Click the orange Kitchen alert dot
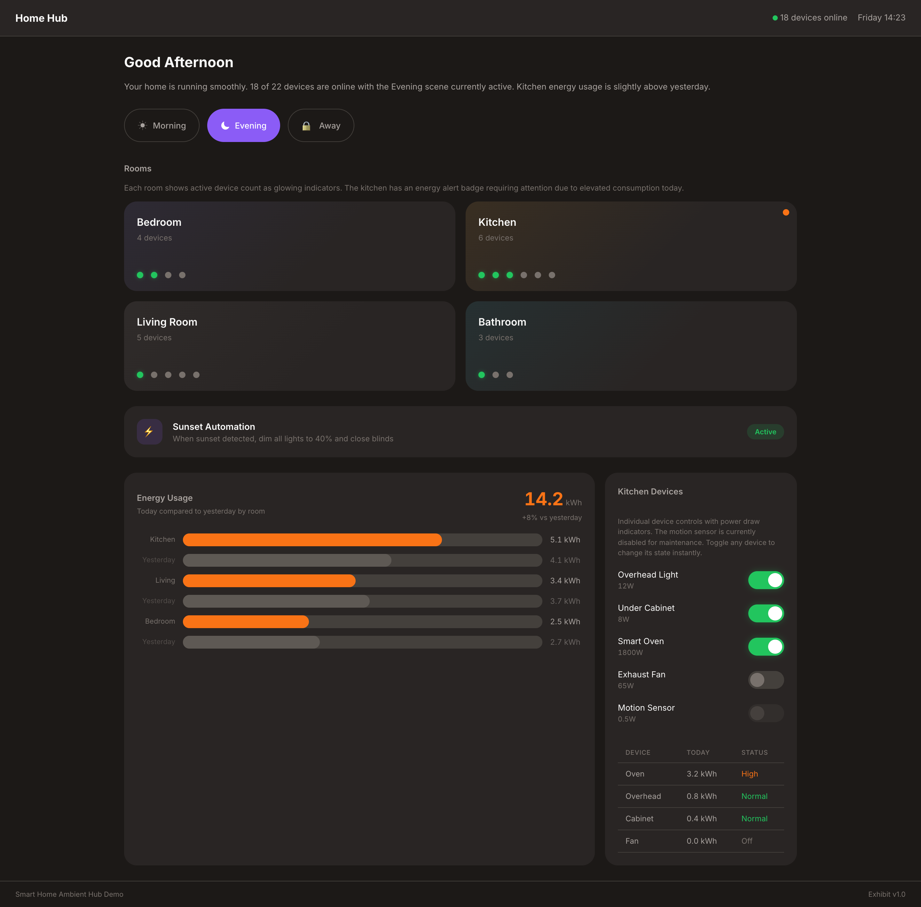Screen dimensions: 921x907 (786, 212)
